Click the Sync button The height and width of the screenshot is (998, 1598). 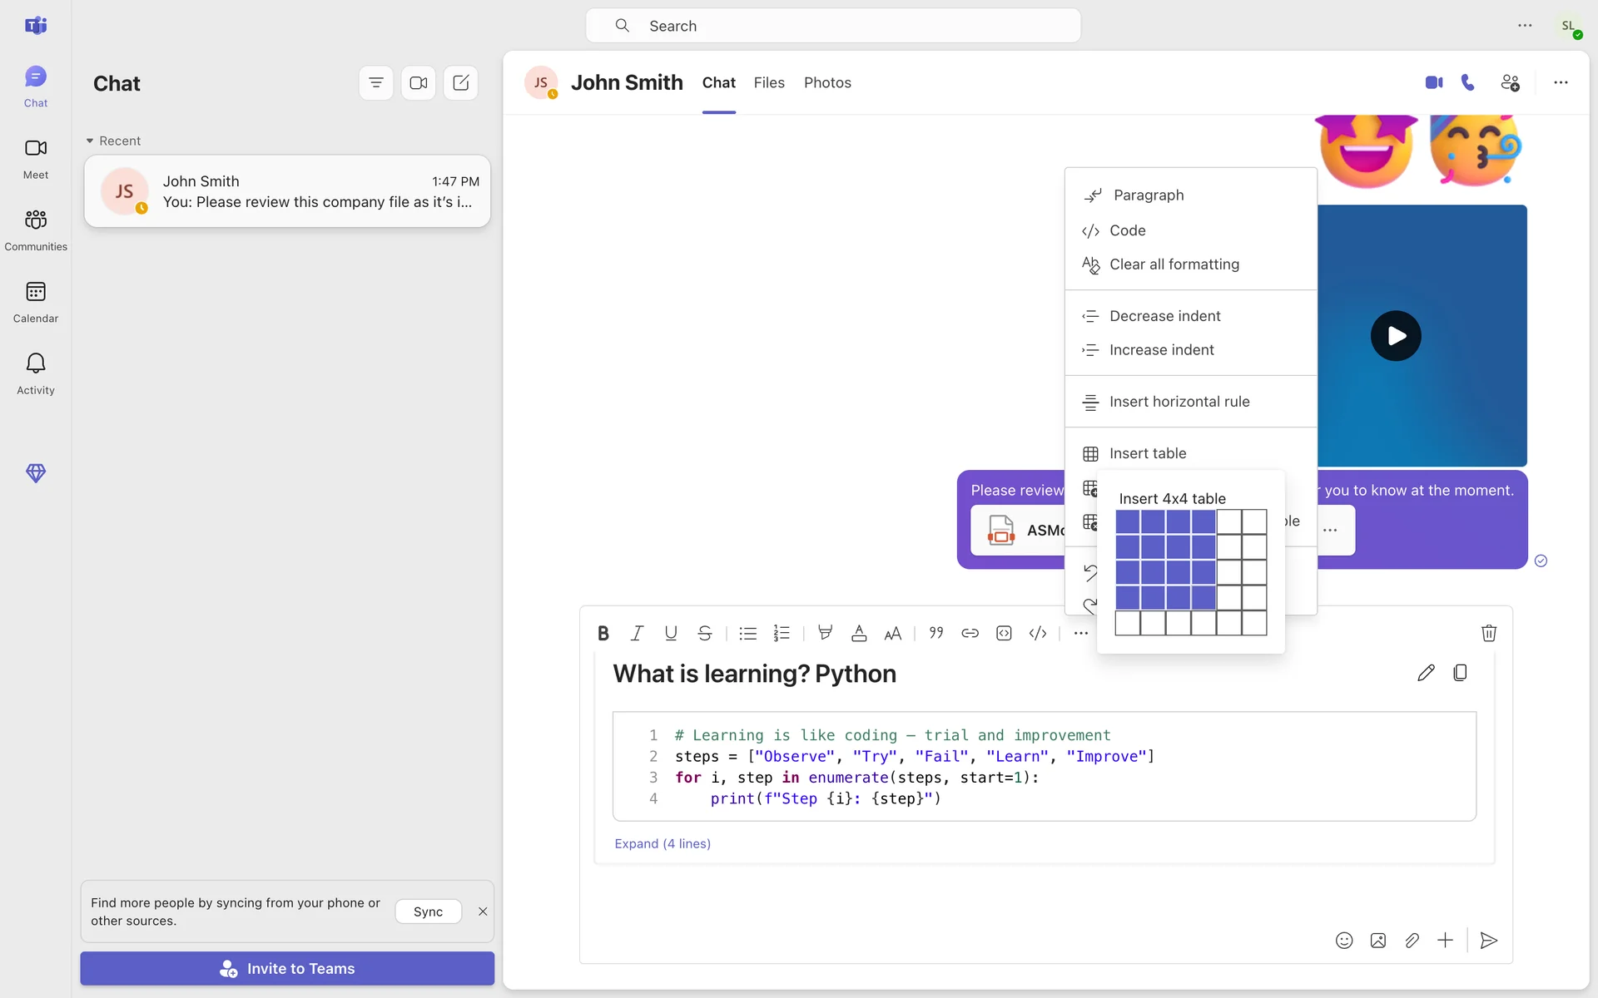(x=428, y=912)
